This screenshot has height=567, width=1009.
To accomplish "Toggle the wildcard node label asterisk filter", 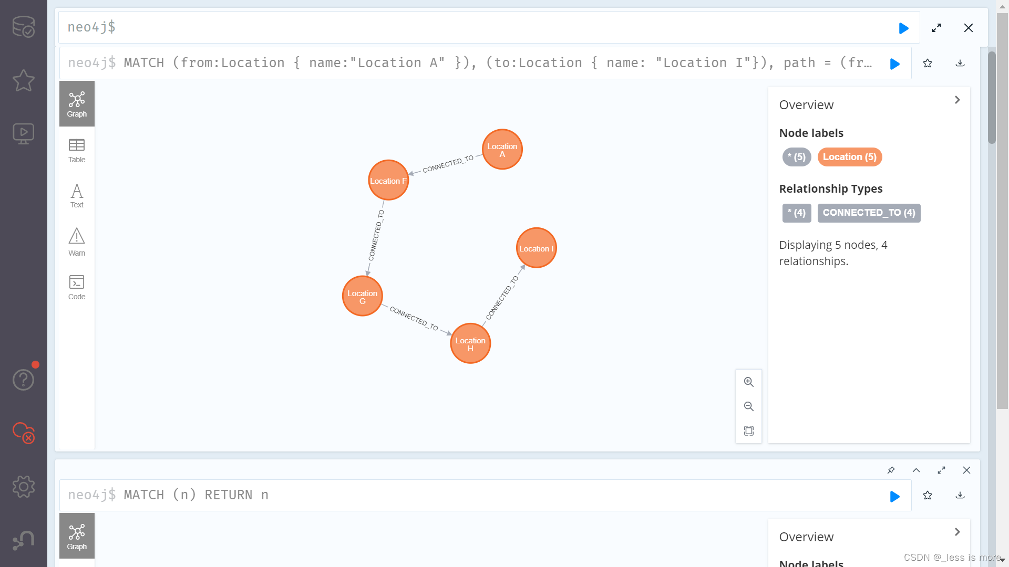I will tap(796, 156).
